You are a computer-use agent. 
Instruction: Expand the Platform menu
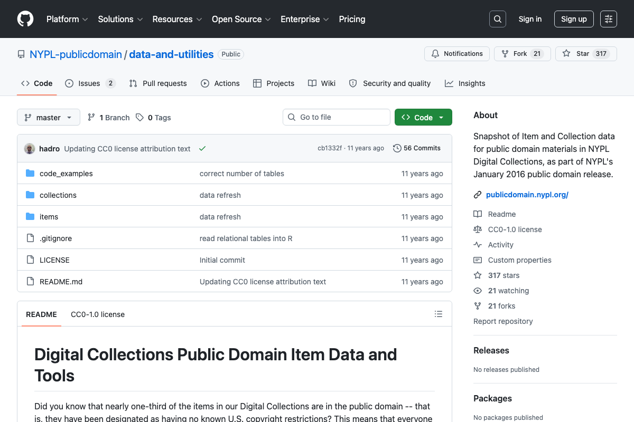[x=67, y=19]
